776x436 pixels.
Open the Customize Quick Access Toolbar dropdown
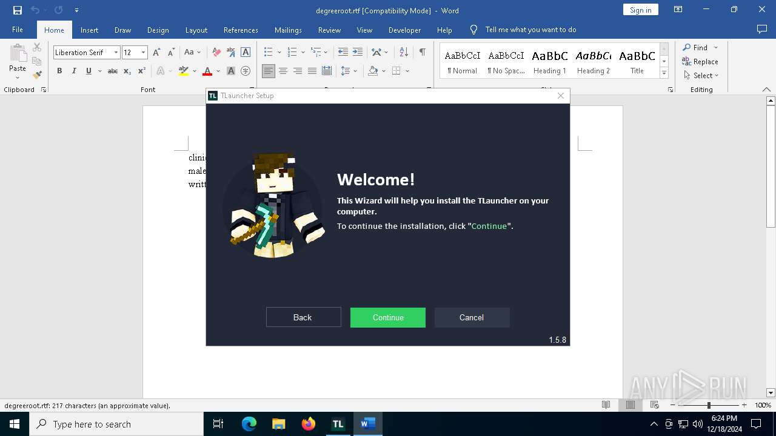coord(76,10)
